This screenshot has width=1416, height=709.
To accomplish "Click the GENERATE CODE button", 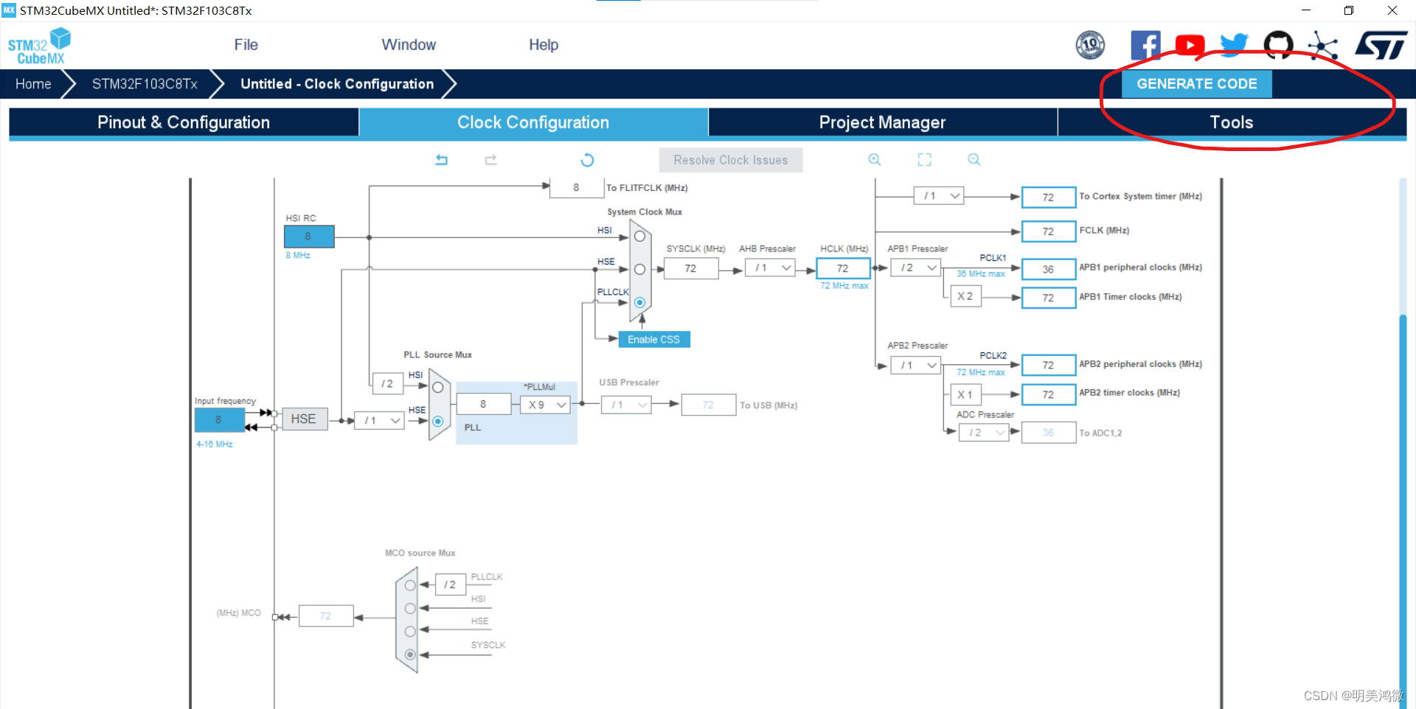I will click(x=1196, y=84).
